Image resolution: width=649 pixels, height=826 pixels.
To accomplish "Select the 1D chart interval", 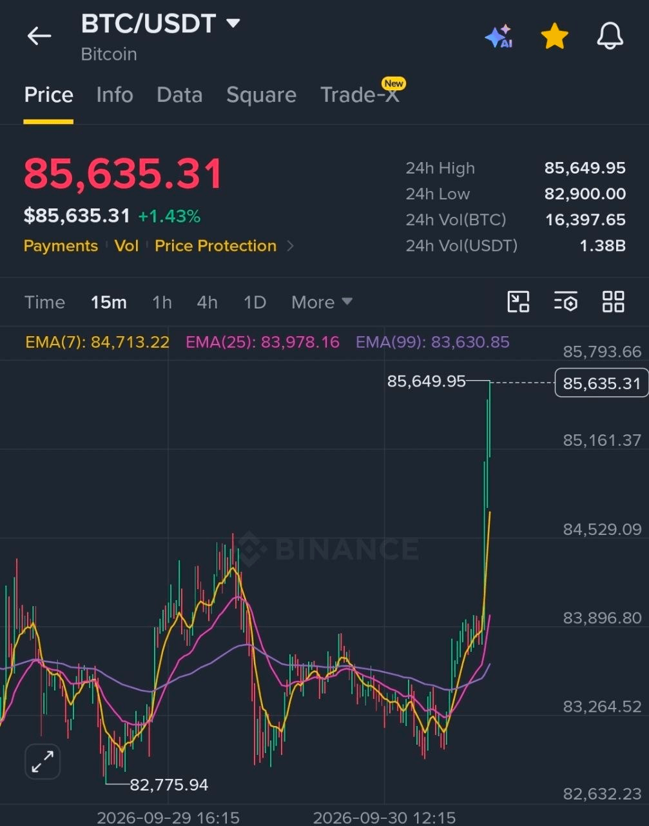I will click(255, 302).
